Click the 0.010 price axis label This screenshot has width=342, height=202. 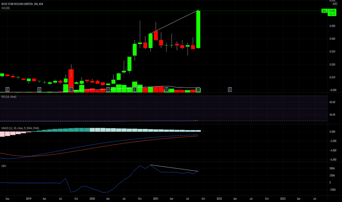[332, 77]
